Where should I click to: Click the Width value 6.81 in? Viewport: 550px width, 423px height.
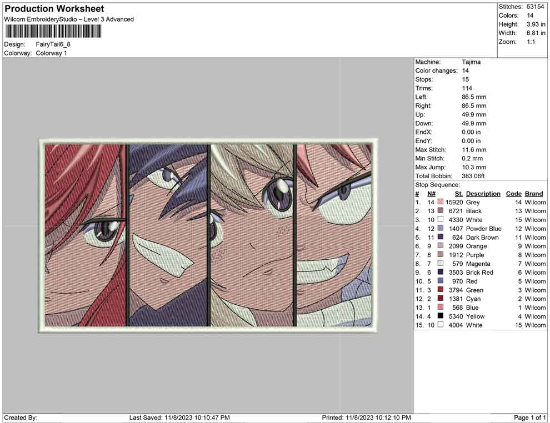536,33
